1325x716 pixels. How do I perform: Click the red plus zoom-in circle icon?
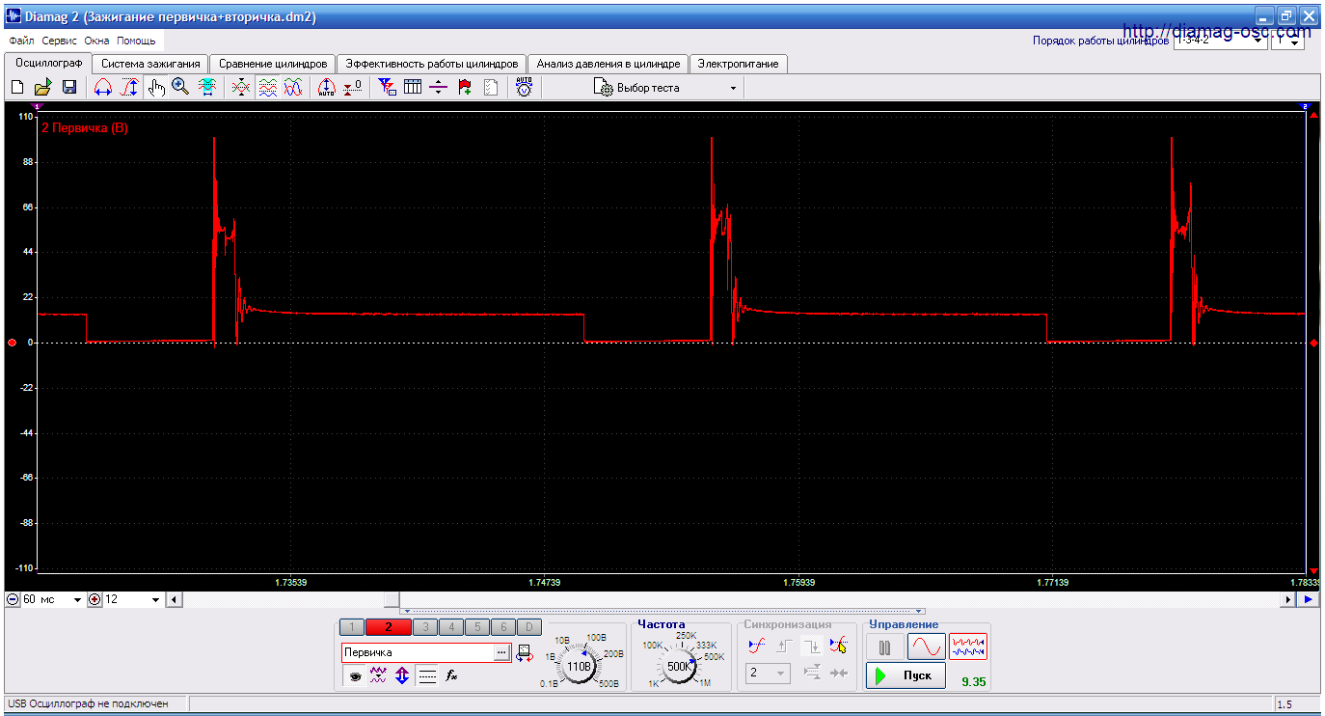(95, 599)
